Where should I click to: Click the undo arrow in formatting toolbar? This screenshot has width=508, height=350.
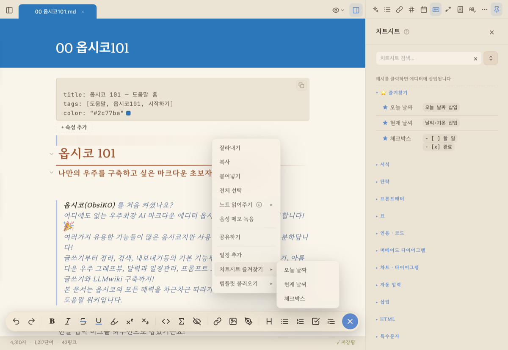(x=16, y=322)
